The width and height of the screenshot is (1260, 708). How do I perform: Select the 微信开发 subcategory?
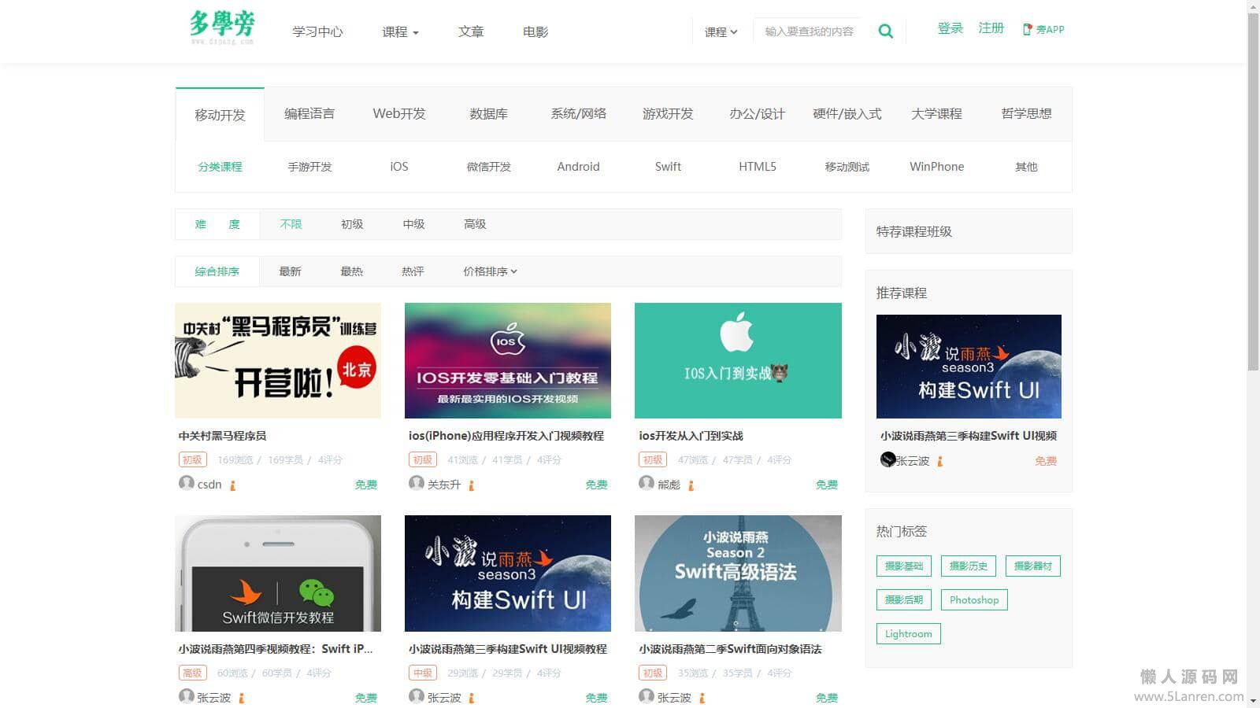click(x=489, y=167)
